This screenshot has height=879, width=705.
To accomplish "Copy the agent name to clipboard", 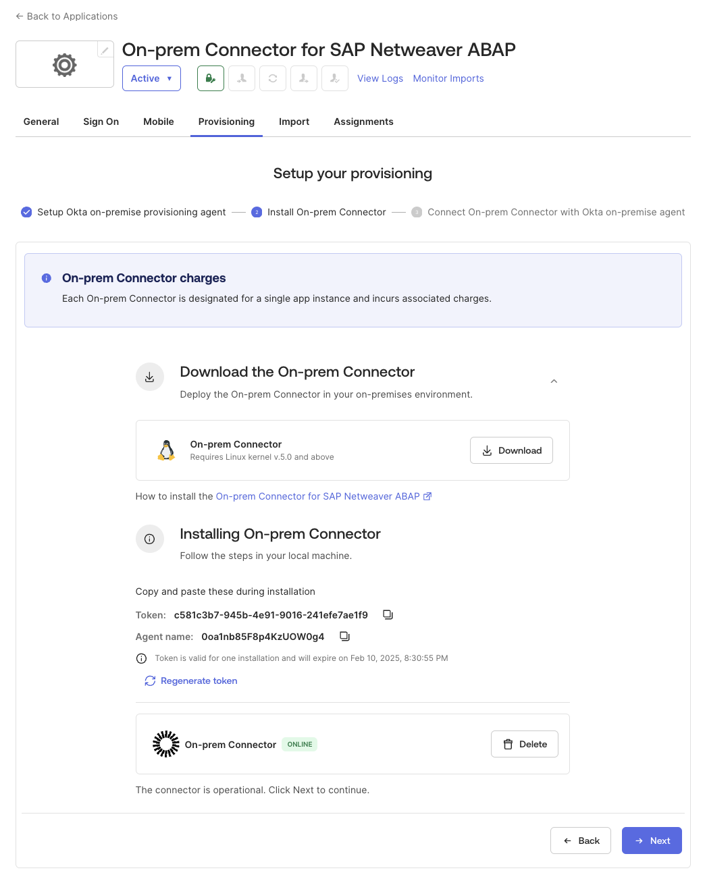I will coord(344,637).
